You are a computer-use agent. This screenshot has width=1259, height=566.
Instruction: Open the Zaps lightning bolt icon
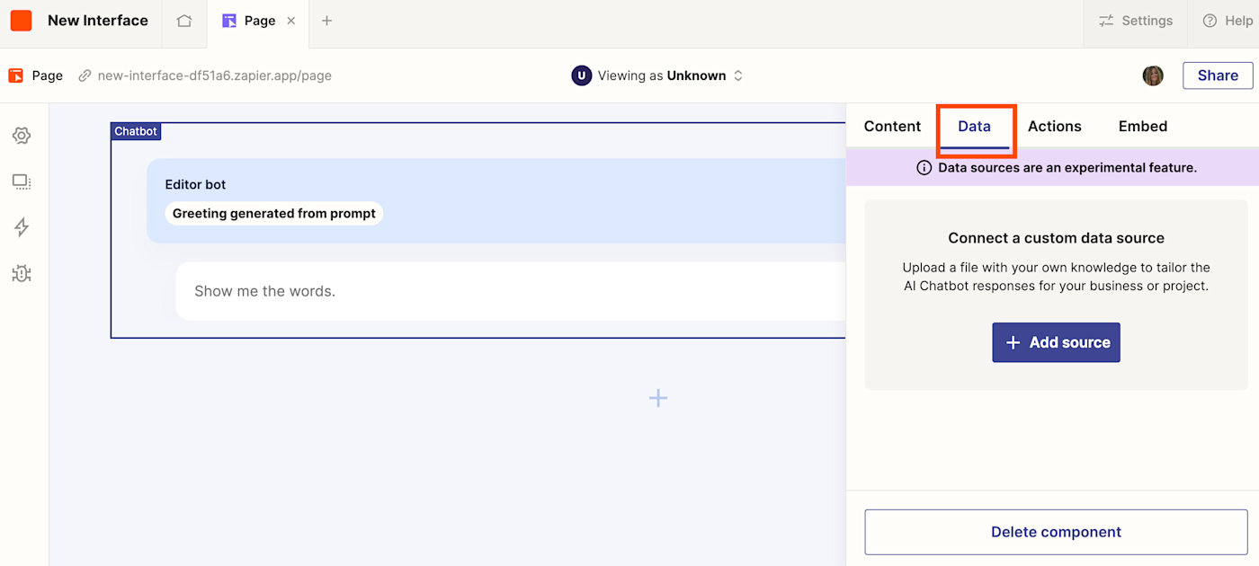point(22,227)
